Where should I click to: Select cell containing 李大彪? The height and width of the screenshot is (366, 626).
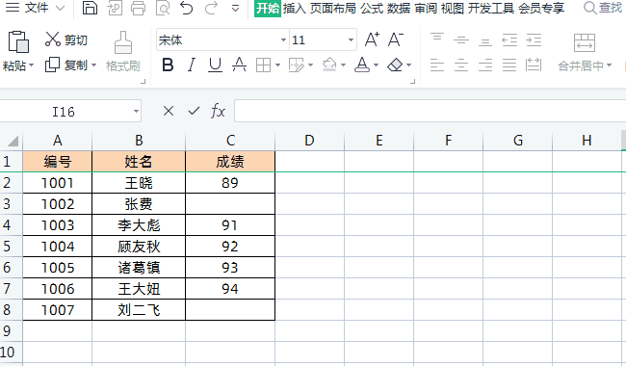point(139,225)
